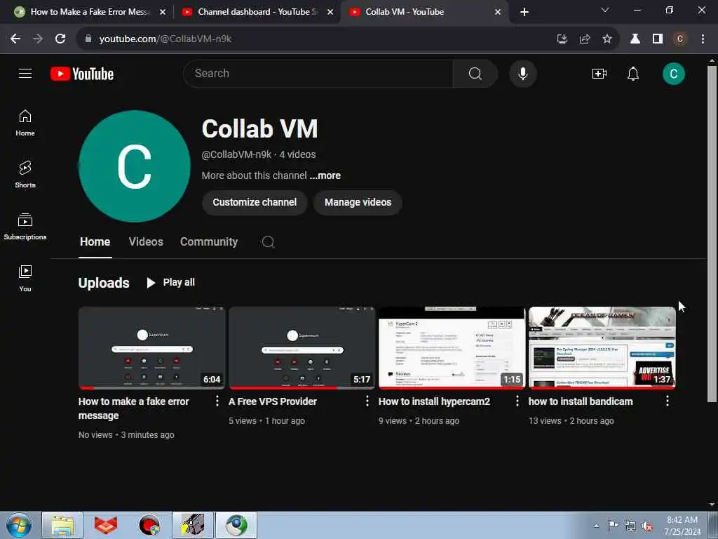This screenshot has width=718, height=539.
Task: Click Customize channel button
Action: click(x=255, y=202)
